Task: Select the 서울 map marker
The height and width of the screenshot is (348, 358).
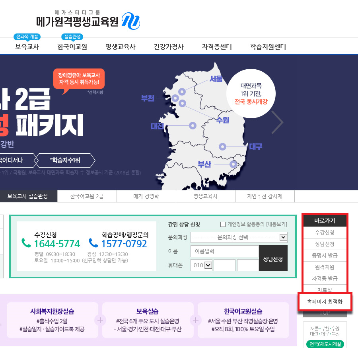Action: (x=182, y=92)
